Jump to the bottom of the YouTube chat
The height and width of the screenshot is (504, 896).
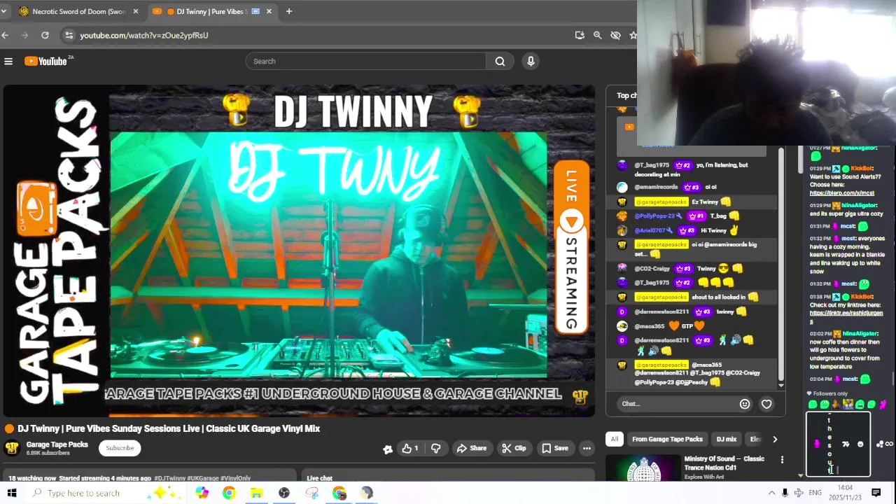tap(781, 385)
